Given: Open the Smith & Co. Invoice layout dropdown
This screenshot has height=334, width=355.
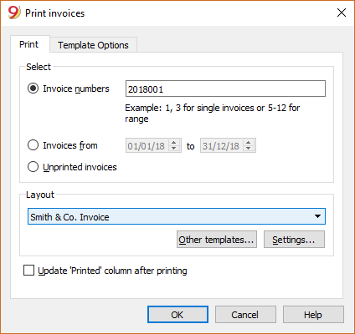Looking at the screenshot, I should 177,216.
